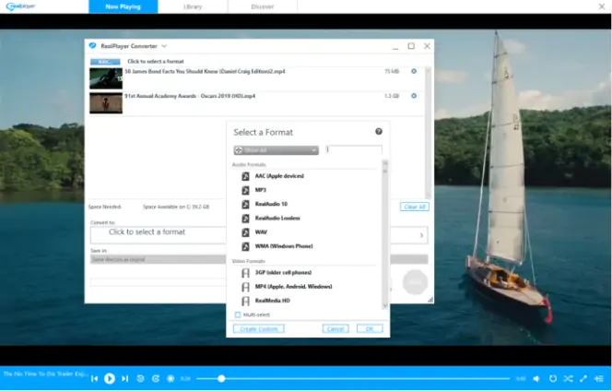Choose the WMA (Windows Phone) format icon
This screenshot has height=391, width=612.
click(245, 246)
